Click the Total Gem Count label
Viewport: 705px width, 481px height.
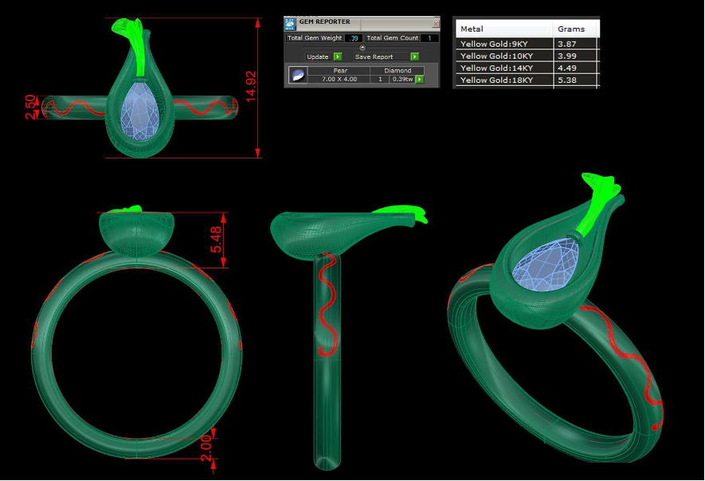[x=393, y=38]
